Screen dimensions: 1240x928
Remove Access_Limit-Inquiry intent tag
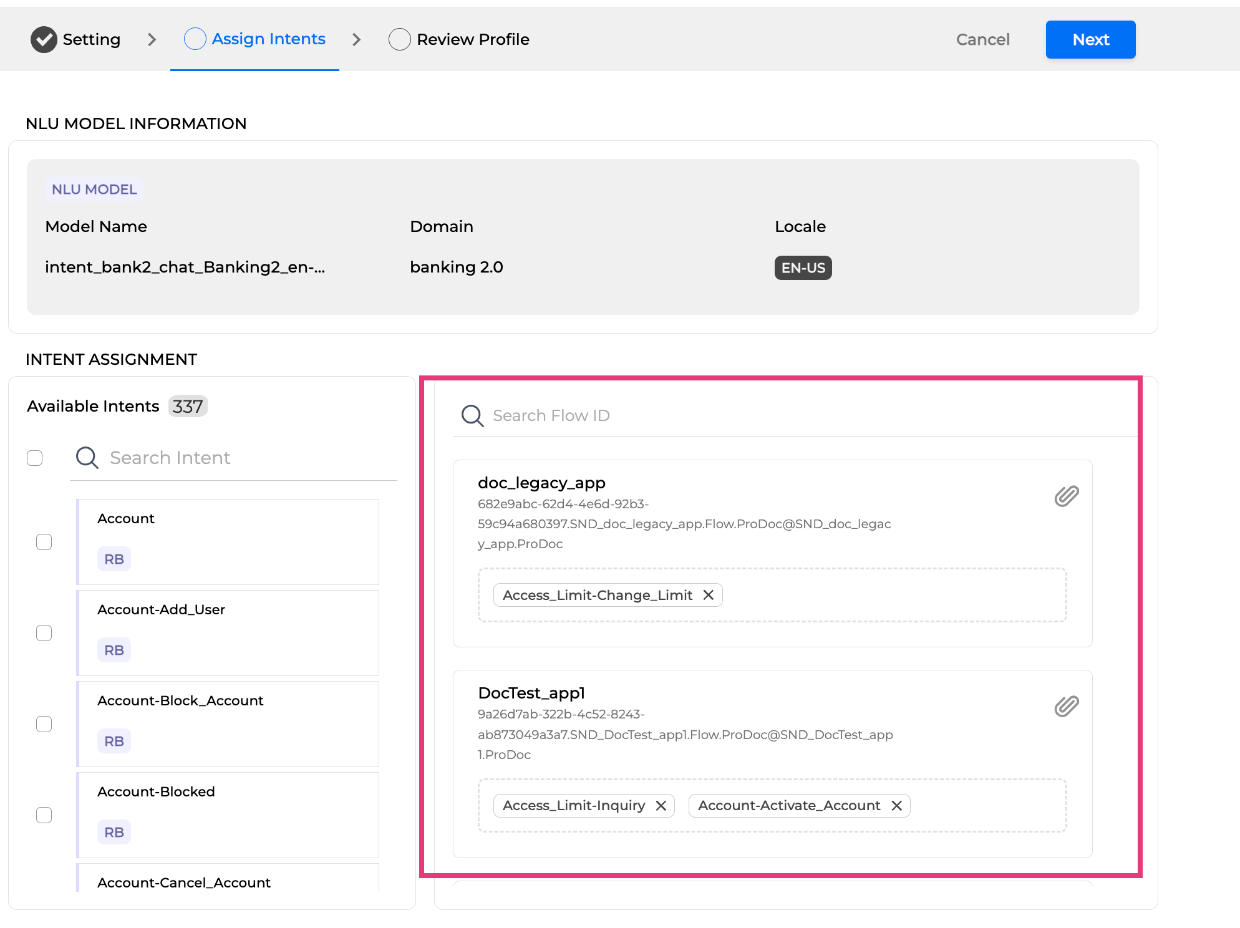click(x=661, y=806)
